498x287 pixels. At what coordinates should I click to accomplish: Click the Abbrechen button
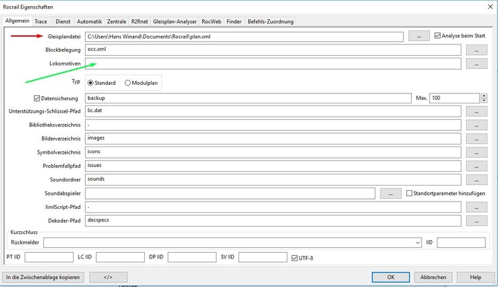pos(433,277)
